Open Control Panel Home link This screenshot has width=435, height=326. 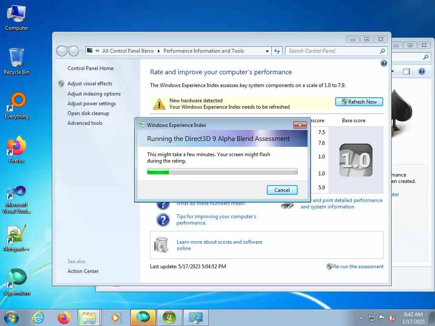90,68
